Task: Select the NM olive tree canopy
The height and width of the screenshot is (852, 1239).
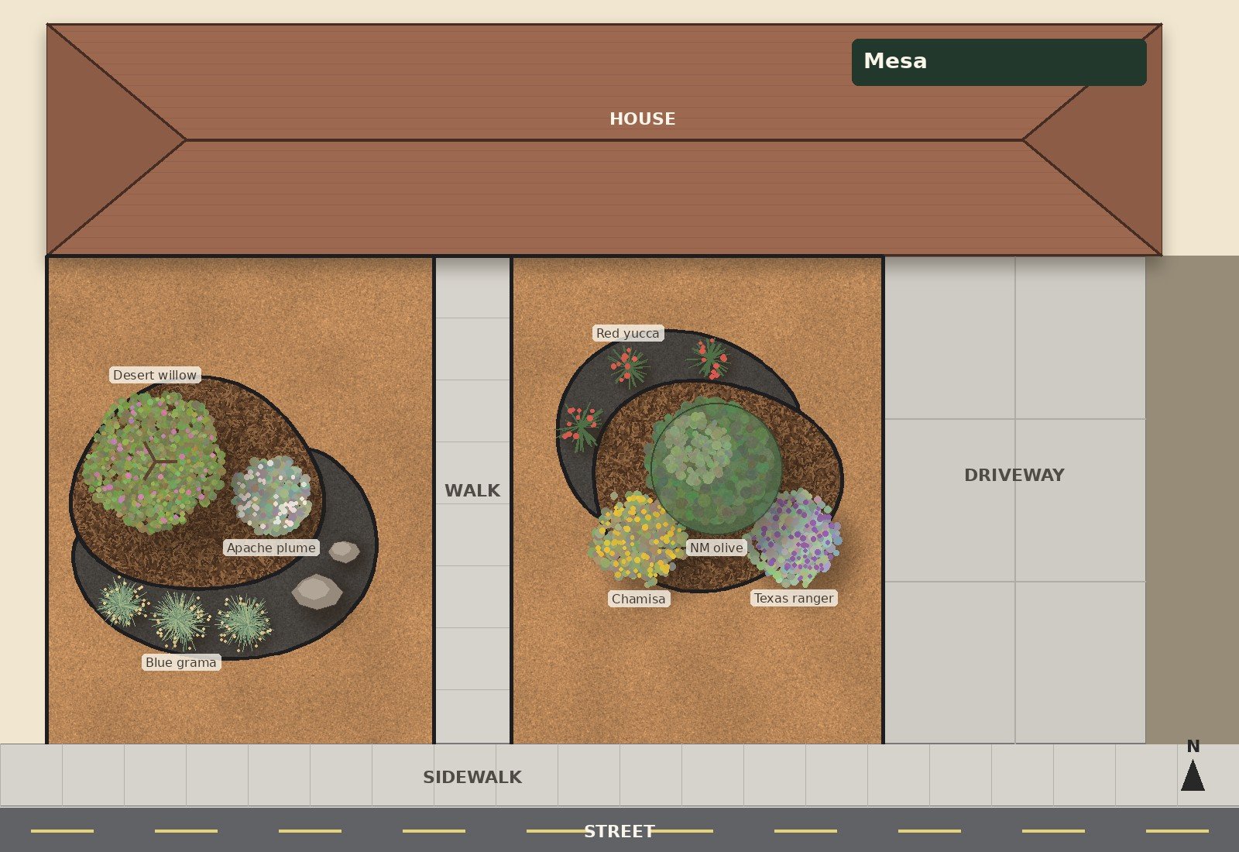Action: coord(714,467)
